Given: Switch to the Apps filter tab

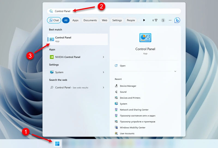Looking at the screenshot, I should (75, 20).
